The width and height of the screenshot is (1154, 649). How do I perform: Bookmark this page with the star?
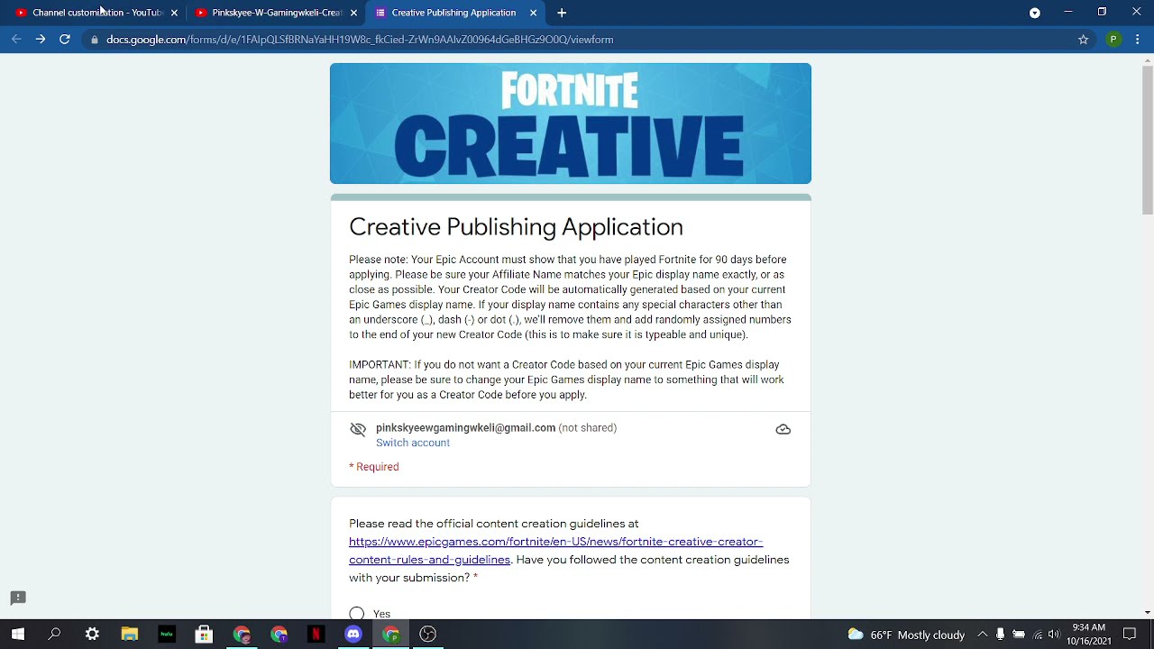(1084, 40)
